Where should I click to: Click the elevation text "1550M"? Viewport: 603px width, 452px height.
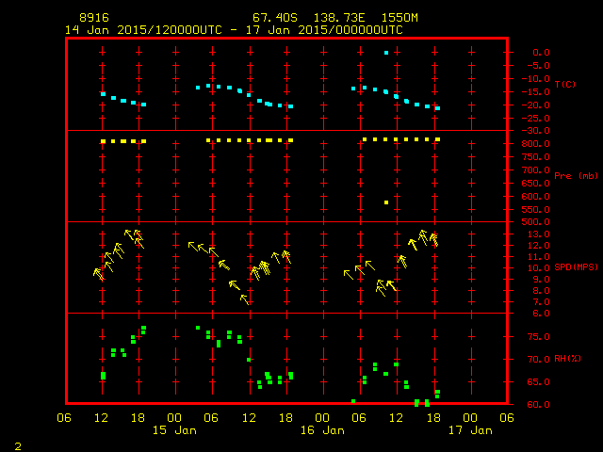(399, 18)
